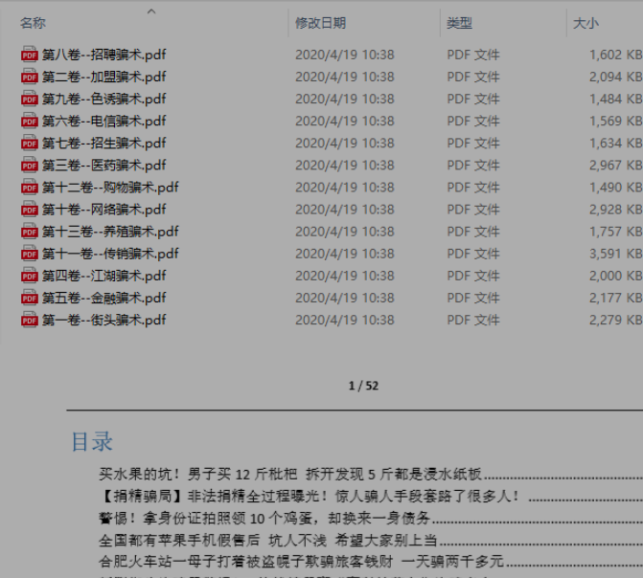Select file name 第八卷--招聘骗术.pdf
643x578 pixels.
tap(104, 55)
